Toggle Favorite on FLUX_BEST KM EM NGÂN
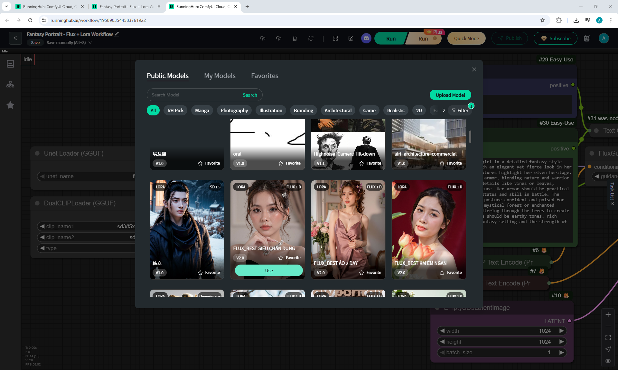 [x=450, y=273]
